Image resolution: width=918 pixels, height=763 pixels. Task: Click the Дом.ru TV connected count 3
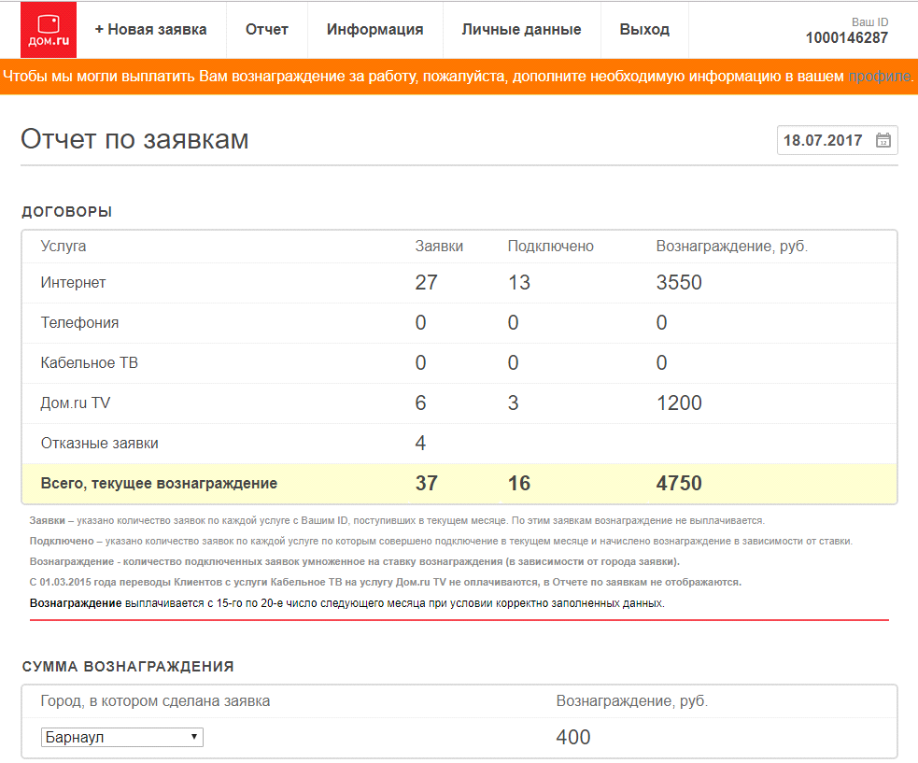click(x=514, y=403)
